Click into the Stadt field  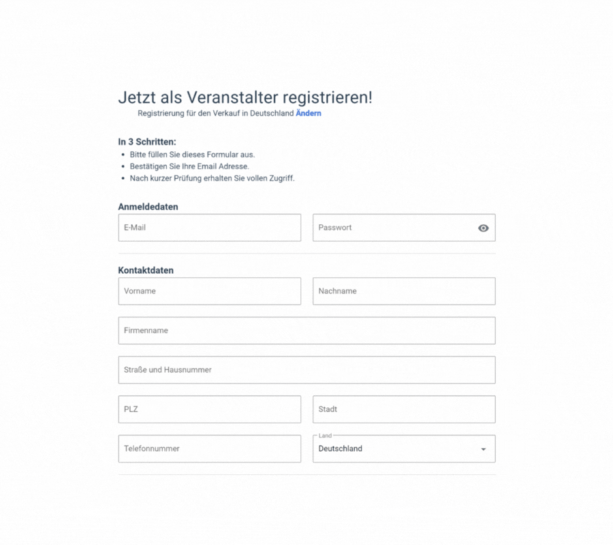pos(404,409)
